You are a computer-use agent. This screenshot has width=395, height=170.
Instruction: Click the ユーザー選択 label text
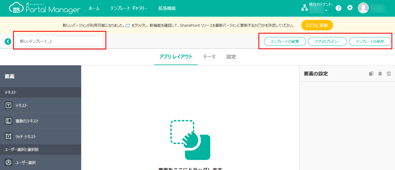click(26, 162)
